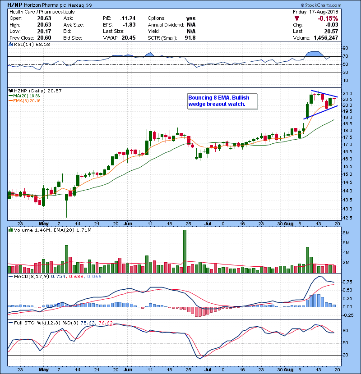This screenshot has width=361, height=374.
Task: Select the VWAP value 20.45
Action: [x=129, y=38]
